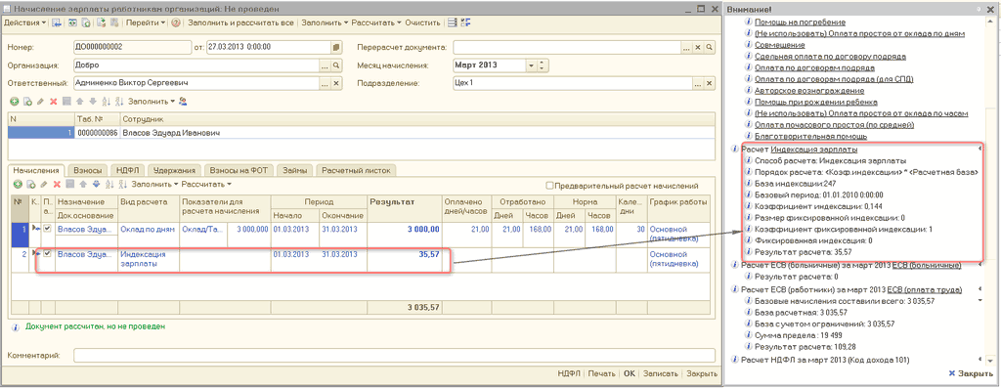Click the Номер input field
The width and height of the screenshot is (1001, 389).
pyautogui.click(x=132, y=47)
